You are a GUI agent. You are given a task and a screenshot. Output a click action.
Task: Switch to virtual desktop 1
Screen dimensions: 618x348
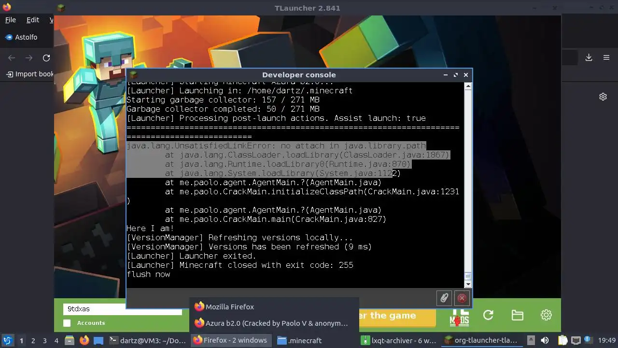(x=21, y=340)
